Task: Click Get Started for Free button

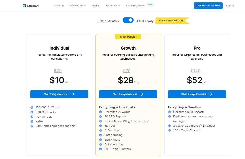Action: click(208, 5)
